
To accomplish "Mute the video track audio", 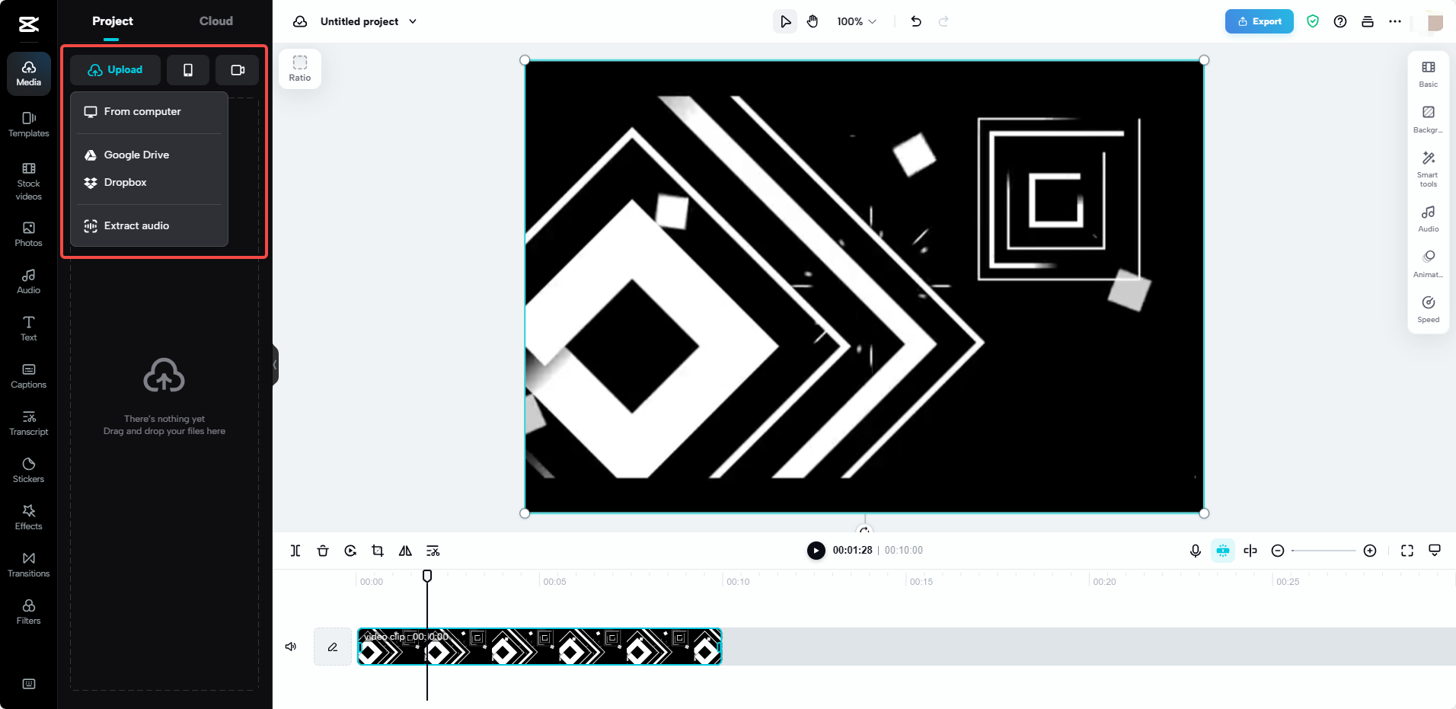I will pos(290,647).
